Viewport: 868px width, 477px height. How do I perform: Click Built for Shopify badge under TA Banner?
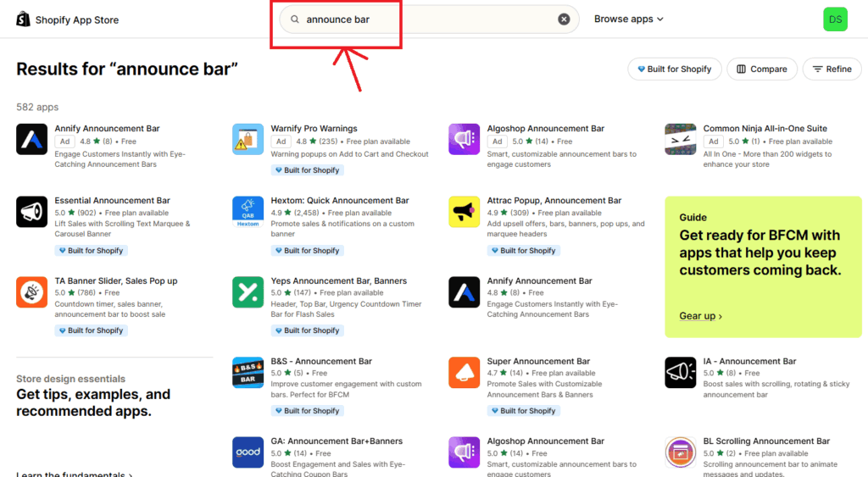point(91,330)
